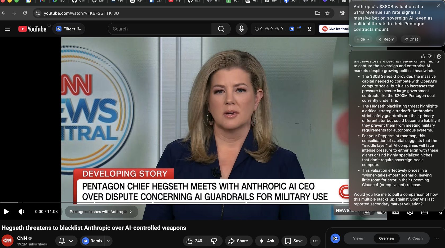This screenshot has width=445, height=248.
Task: Play the CNN video
Action: [7, 212]
